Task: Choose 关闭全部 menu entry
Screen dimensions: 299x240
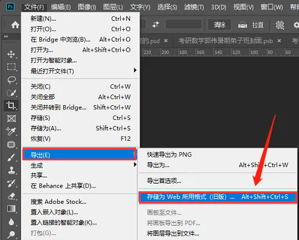Action: [81, 97]
